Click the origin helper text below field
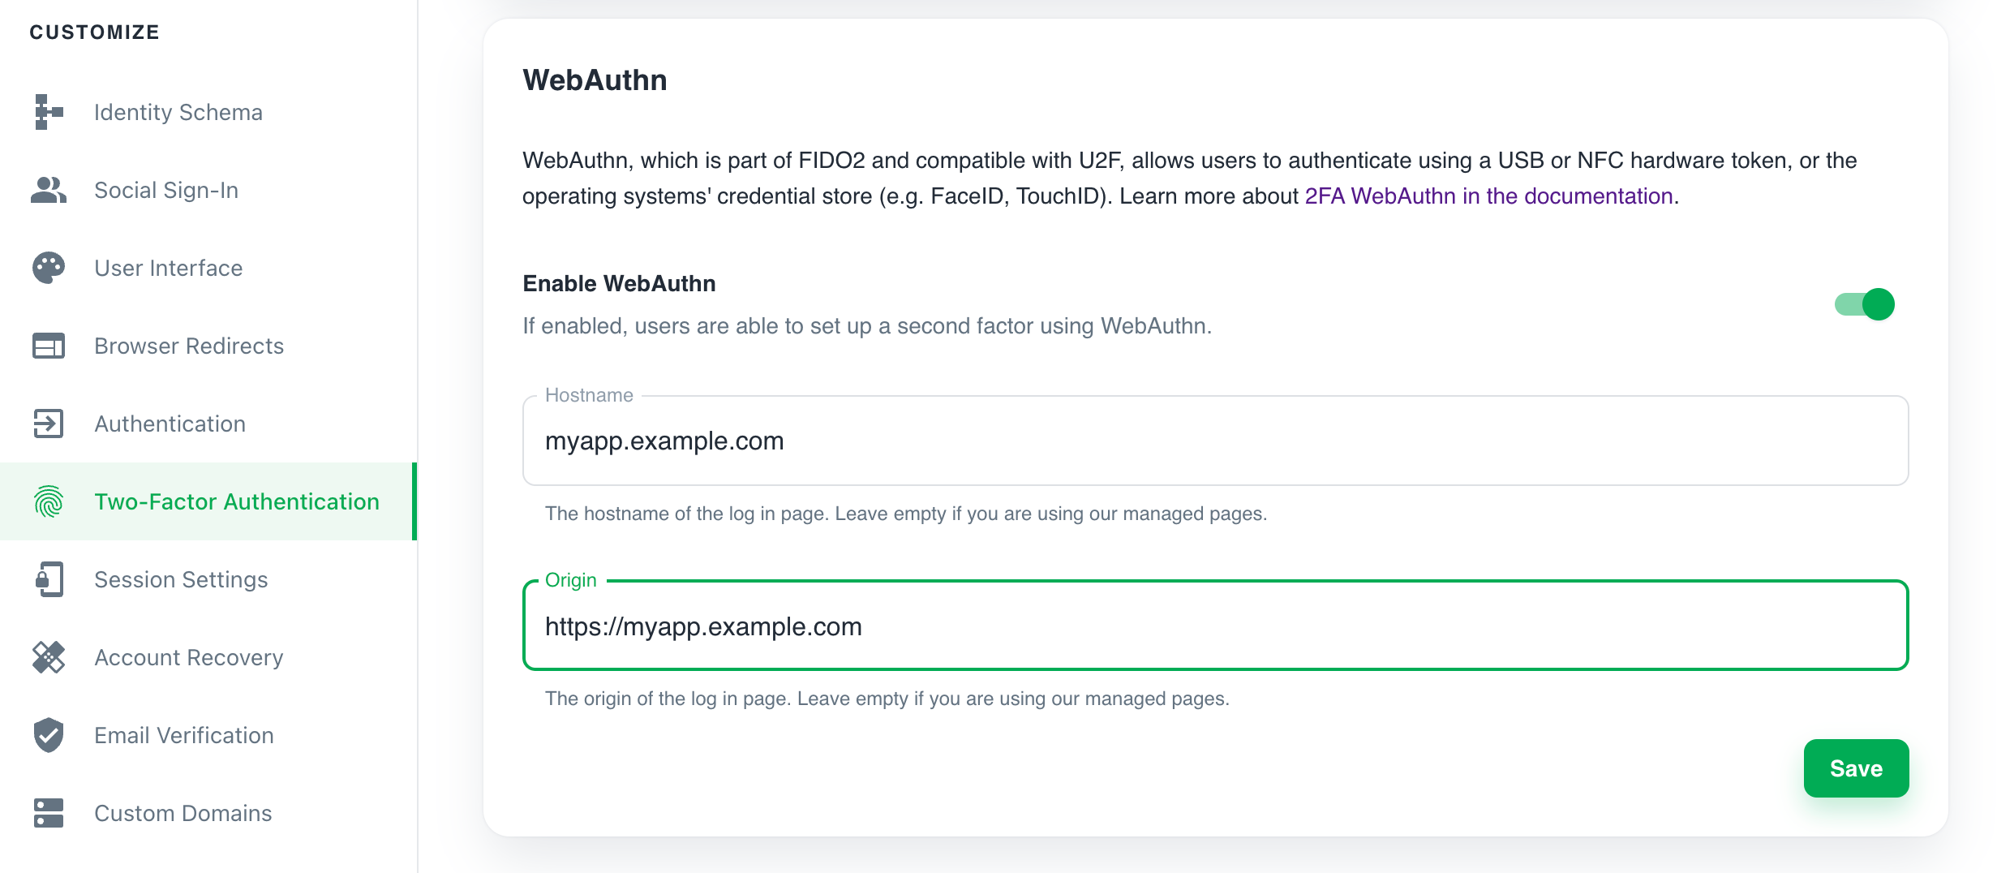Image resolution: width=1997 pixels, height=873 pixels. pyautogui.click(x=887, y=699)
